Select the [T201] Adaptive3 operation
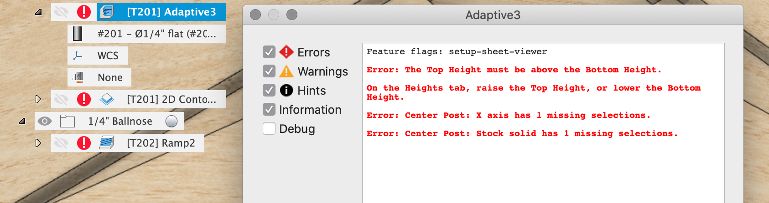The width and height of the screenshot is (769, 203). (x=171, y=12)
